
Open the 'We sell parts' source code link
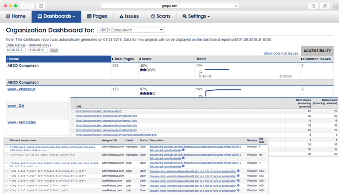53,148
